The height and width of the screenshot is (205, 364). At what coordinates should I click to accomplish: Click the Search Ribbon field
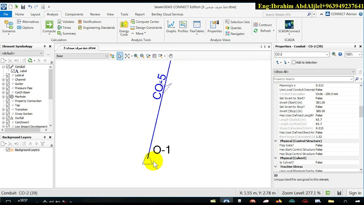click(x=286, y=14)
